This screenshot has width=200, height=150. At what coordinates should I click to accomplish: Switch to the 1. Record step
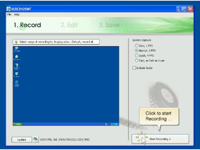pos(27,25)
